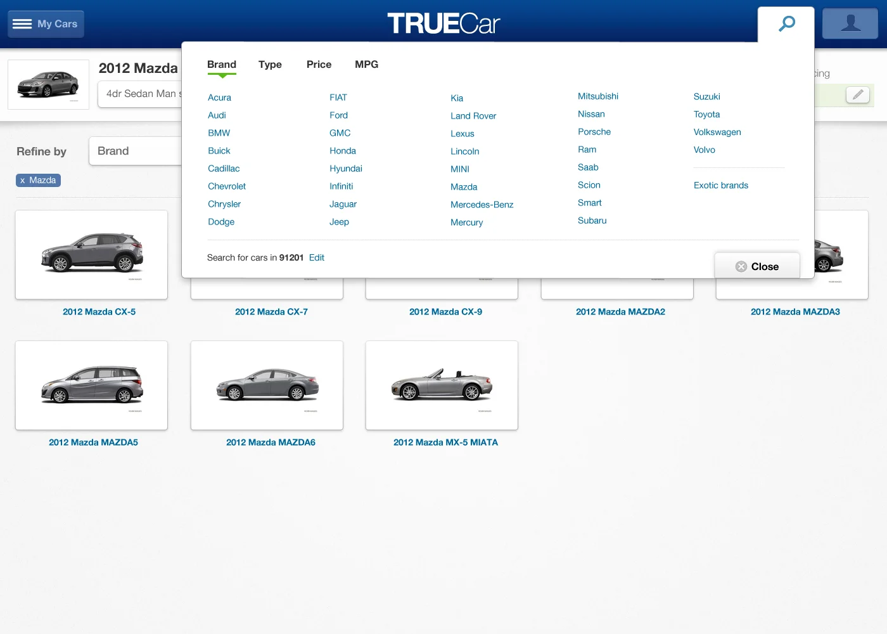Switch to the MPG tab
This screenshot has height=634, width=887.
[366, 65]
